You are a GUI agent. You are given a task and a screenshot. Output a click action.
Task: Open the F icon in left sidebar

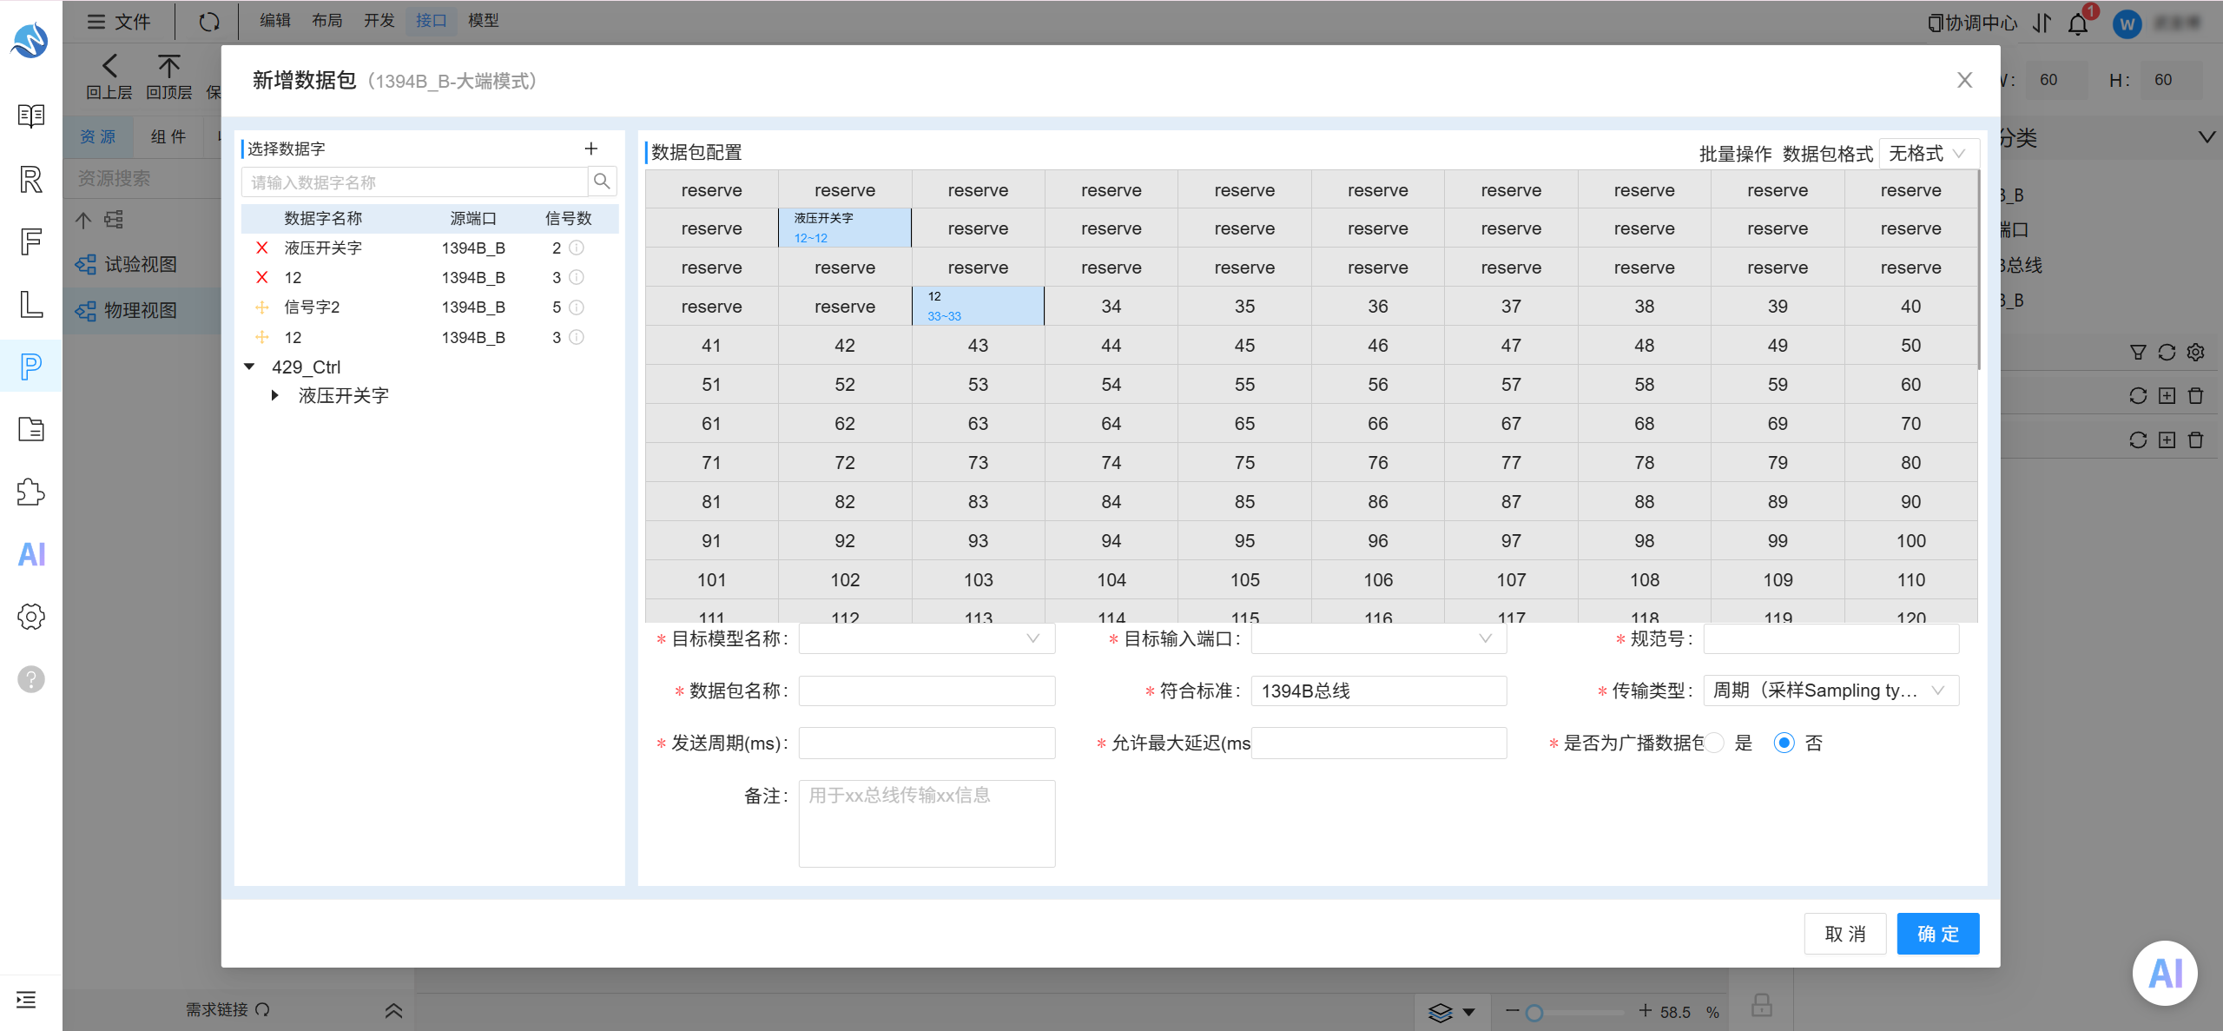coord(31,241)
